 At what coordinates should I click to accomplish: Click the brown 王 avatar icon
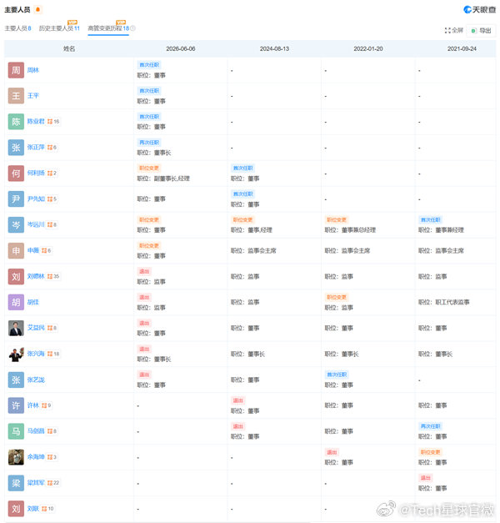pos(16,96)
